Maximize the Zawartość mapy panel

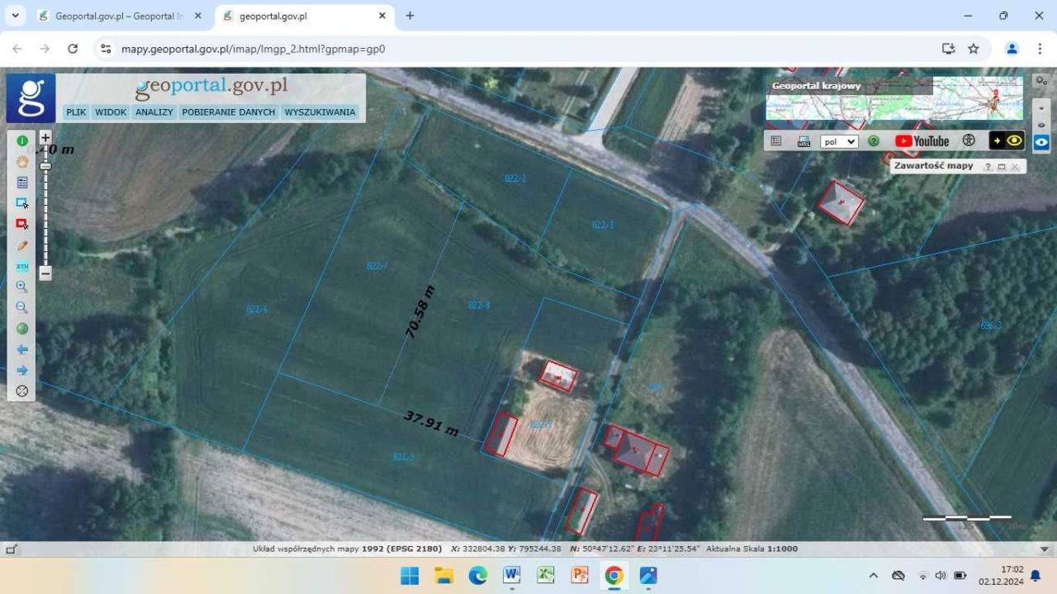click(x=1001, y=167)
